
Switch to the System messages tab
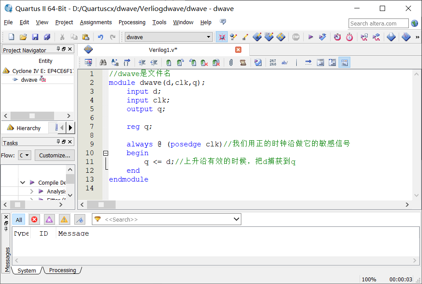point(27,270)
